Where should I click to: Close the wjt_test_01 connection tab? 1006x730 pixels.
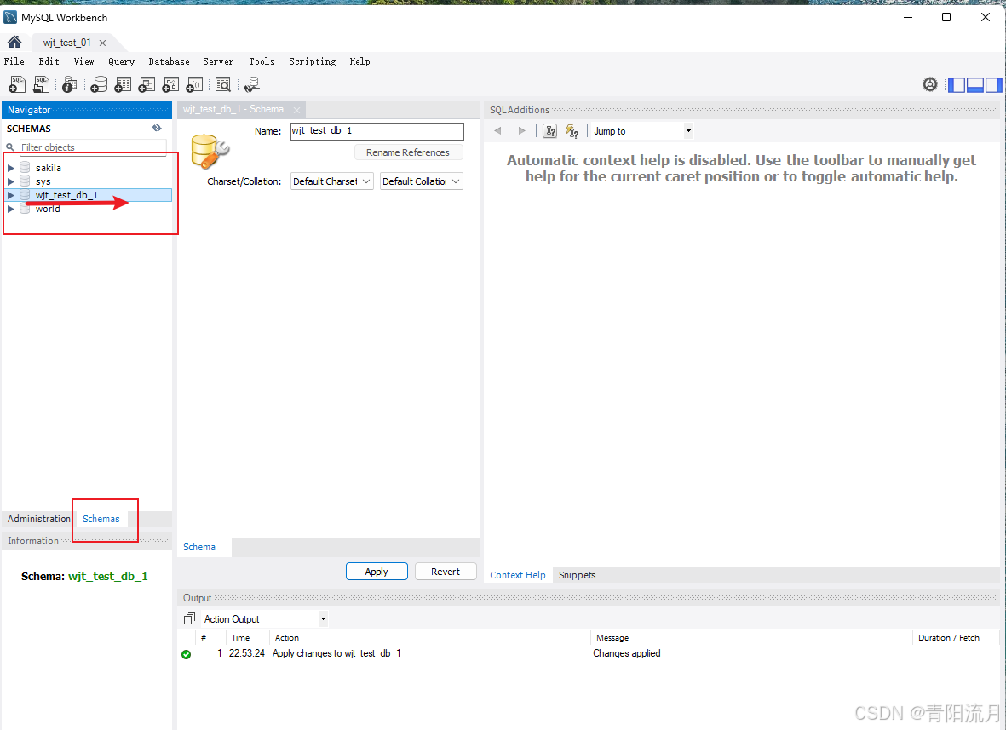(103, 43)
